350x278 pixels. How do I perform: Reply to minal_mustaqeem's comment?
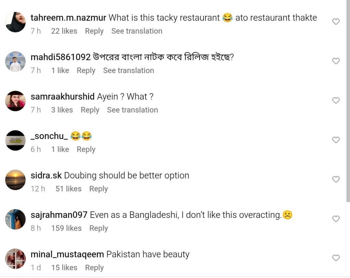click(x=94, y=268)
